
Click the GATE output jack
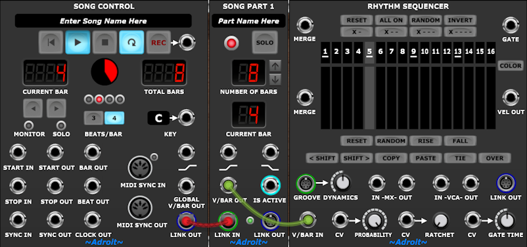(x=511, y=25)
